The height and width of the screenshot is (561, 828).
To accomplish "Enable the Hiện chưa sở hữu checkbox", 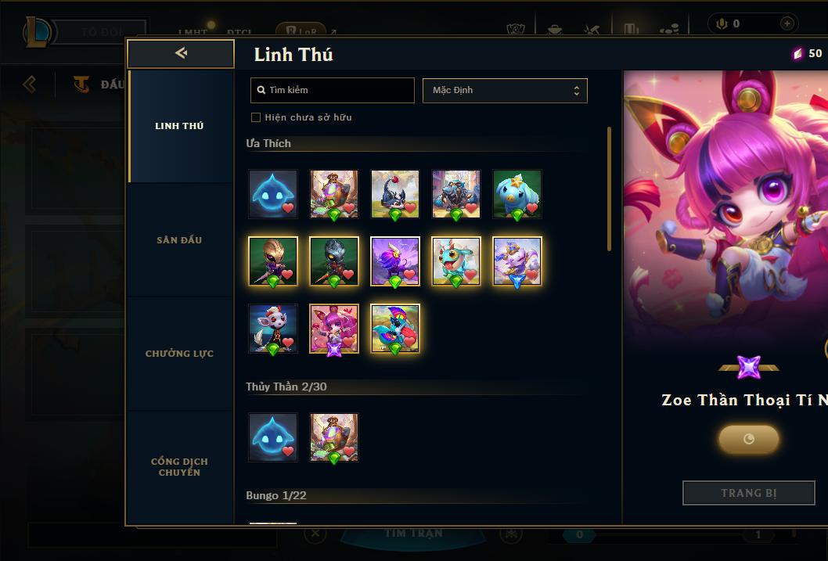I will click(x=256, y=117).
